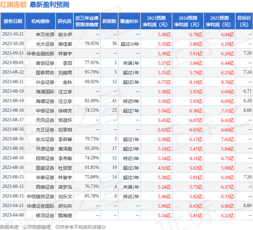Image resolution: width=253 pixels, height=230 pixels.
Task: Click the 数据来源 footer disclaimer
Action: pyautogui.click(x=53, y=227)
